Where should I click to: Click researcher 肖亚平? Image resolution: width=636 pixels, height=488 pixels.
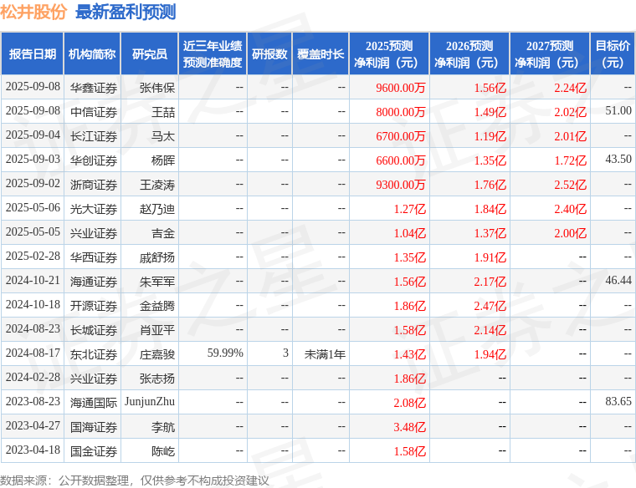157,330
